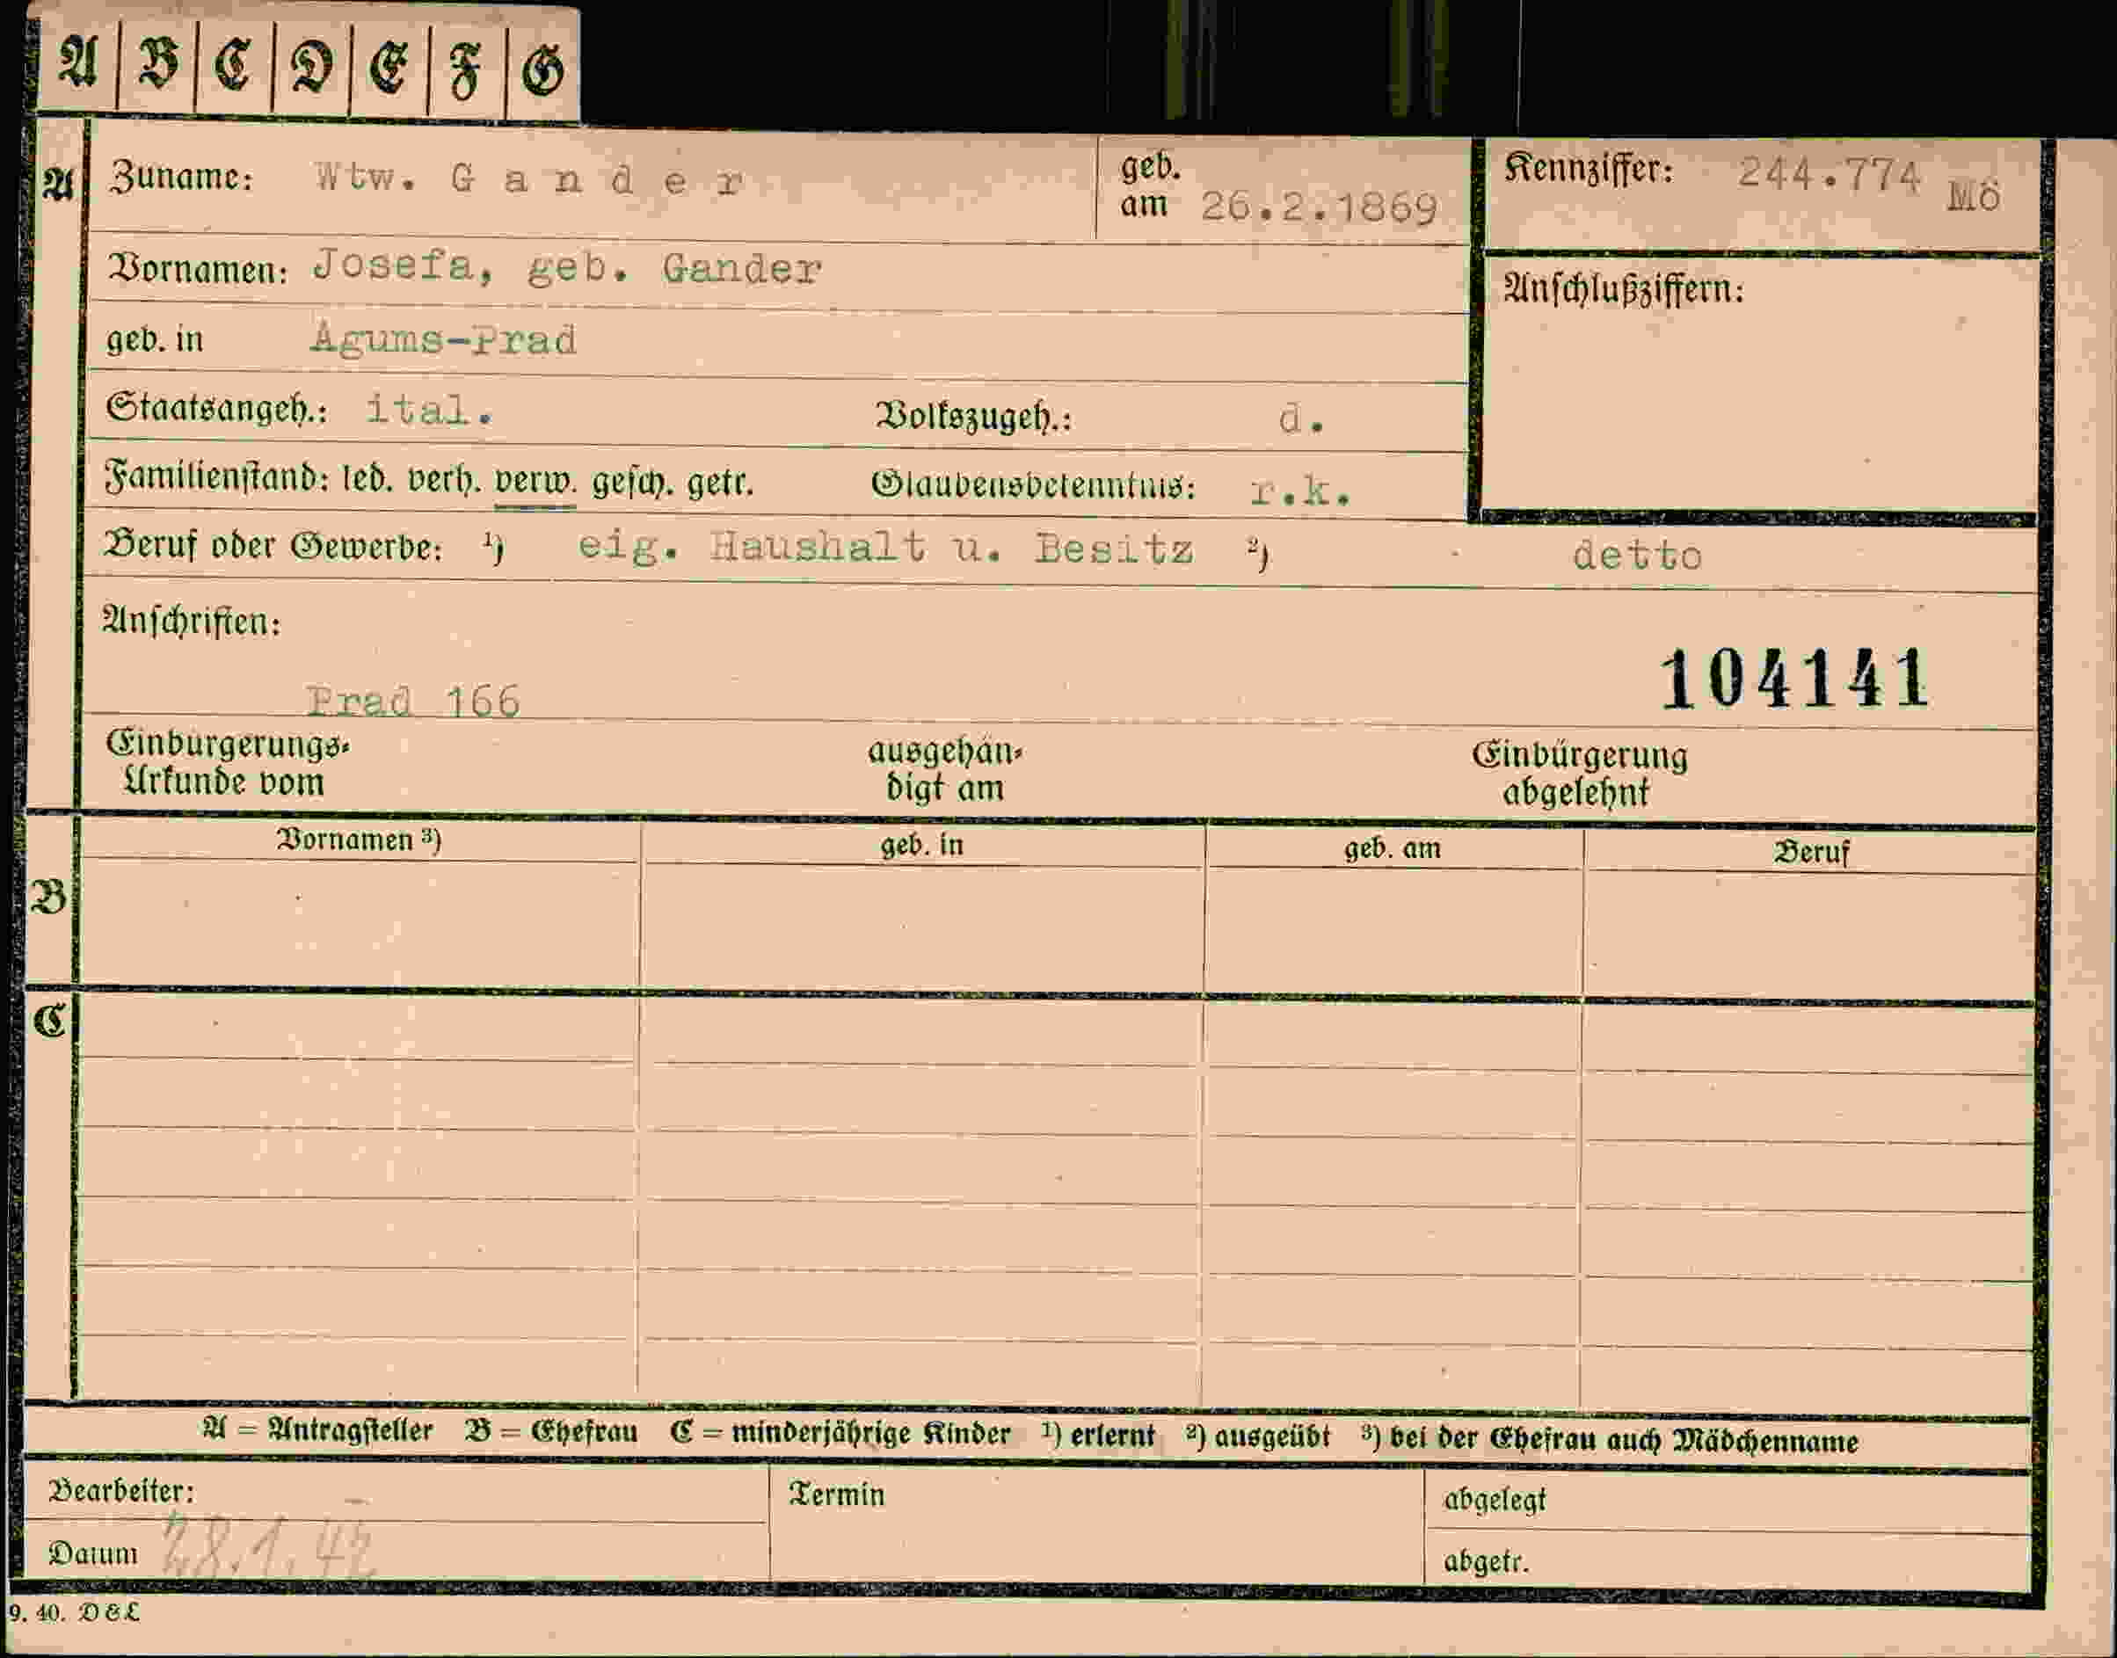The width and height of the screenshot is (2117, 1658).
Task: Click address 'Prad 166'
Action: click(414, 701)
